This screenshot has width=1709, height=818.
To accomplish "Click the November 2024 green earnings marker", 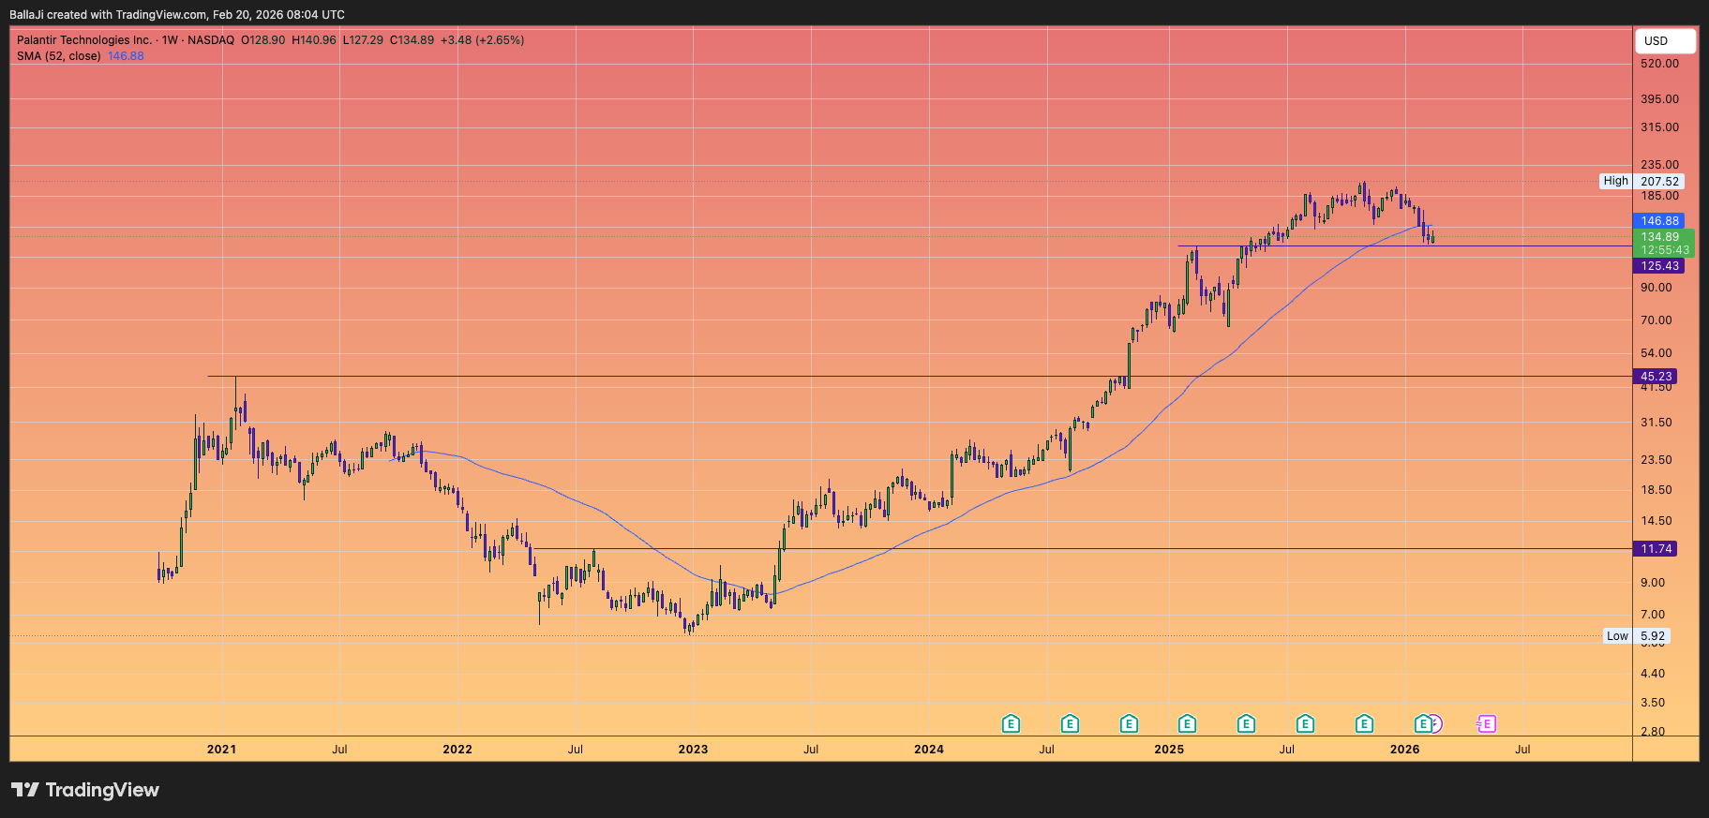I will tap(1129, 723).
